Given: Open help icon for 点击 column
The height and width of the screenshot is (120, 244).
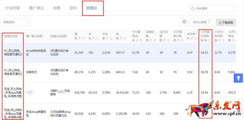Looking at the screenshot, I should [x=97, y=38].
